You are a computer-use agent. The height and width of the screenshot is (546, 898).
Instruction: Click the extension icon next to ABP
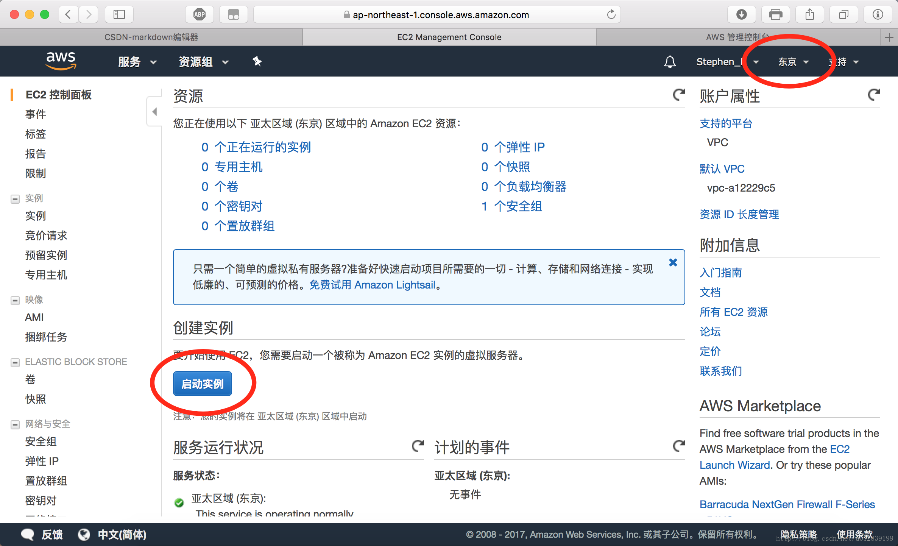pyautogui.click(x=234, y=15)
